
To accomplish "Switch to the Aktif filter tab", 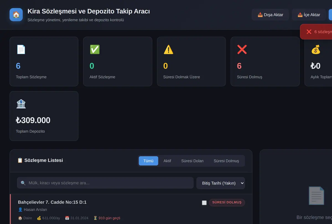I will point(167,161).
